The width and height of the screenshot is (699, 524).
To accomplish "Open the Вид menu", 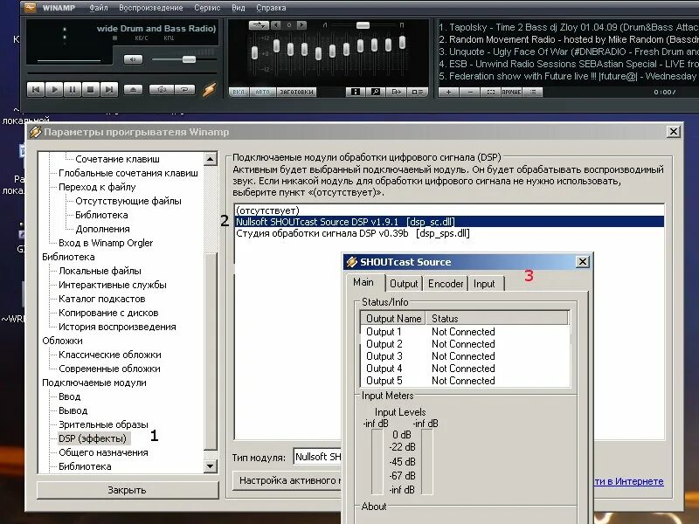I will click(x=238, y=8).
